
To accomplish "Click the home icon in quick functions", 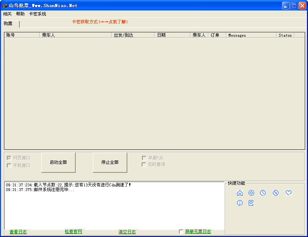I will coord(240,193).
